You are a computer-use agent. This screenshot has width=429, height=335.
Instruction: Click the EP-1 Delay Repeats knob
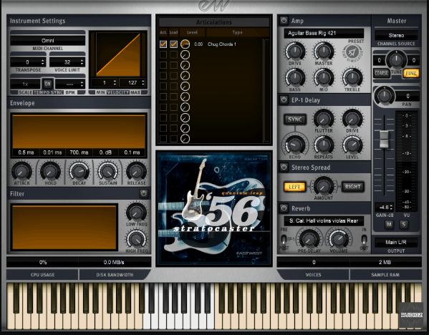click(324, 145)
